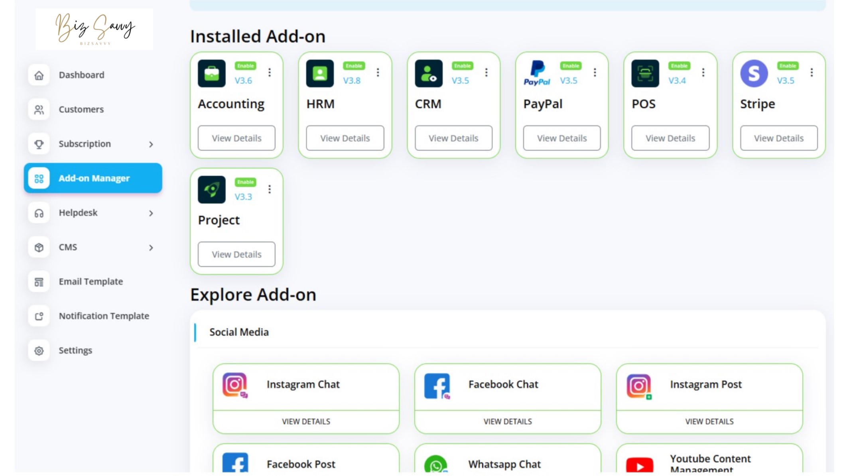
Task: Open the Stripe three-dot options menu
Action: tap(812, 72)
